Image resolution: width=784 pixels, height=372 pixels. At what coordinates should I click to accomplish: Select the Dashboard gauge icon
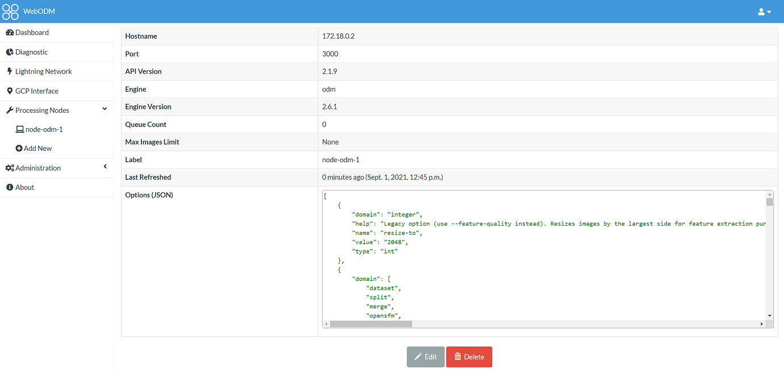click(10, 32)
